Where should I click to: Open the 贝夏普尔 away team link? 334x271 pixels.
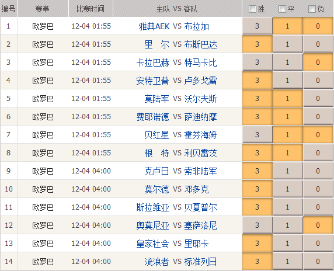point(200,207)
